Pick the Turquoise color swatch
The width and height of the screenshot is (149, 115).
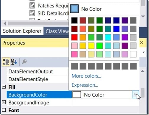[108, 46]
